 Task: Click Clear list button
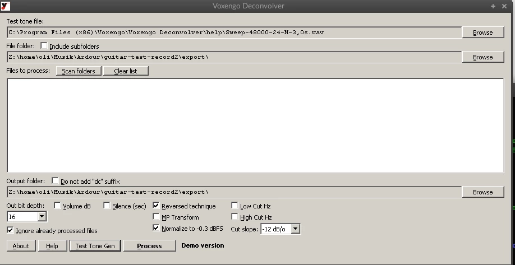(126, 71)
